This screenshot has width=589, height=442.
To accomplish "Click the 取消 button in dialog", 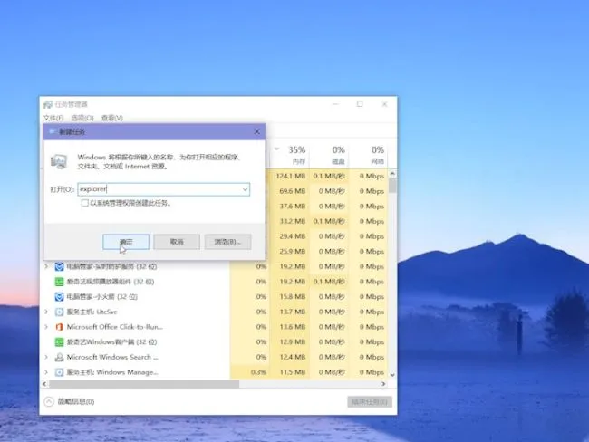I will [177, 242].
